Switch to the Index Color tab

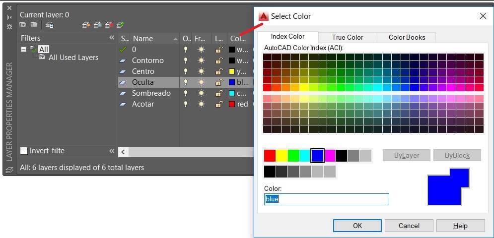pyautogui.click(x=287, y=37)
